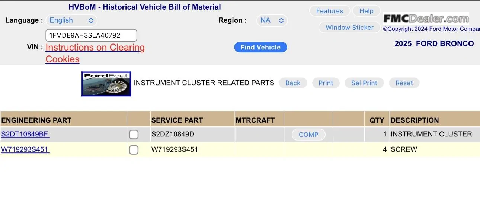Go Back from instrument cluster parts
This screenshot has height=200, width=480.
293,83
